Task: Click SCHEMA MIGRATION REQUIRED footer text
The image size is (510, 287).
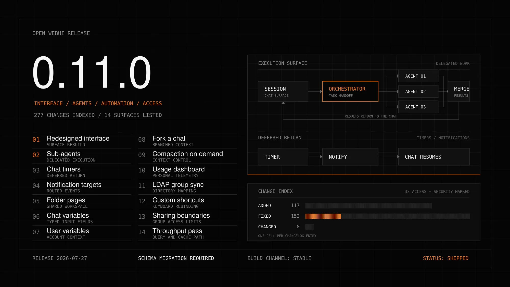Action: [x=176, y=258]
